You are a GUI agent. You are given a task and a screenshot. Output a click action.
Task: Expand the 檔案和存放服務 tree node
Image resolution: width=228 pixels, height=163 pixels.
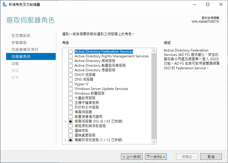66,140
